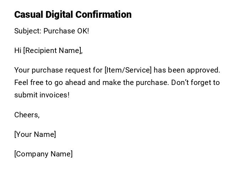Select the [Your Name] placeholder
249x176 pixels.
pyautogui.click(x=35, y=134)
